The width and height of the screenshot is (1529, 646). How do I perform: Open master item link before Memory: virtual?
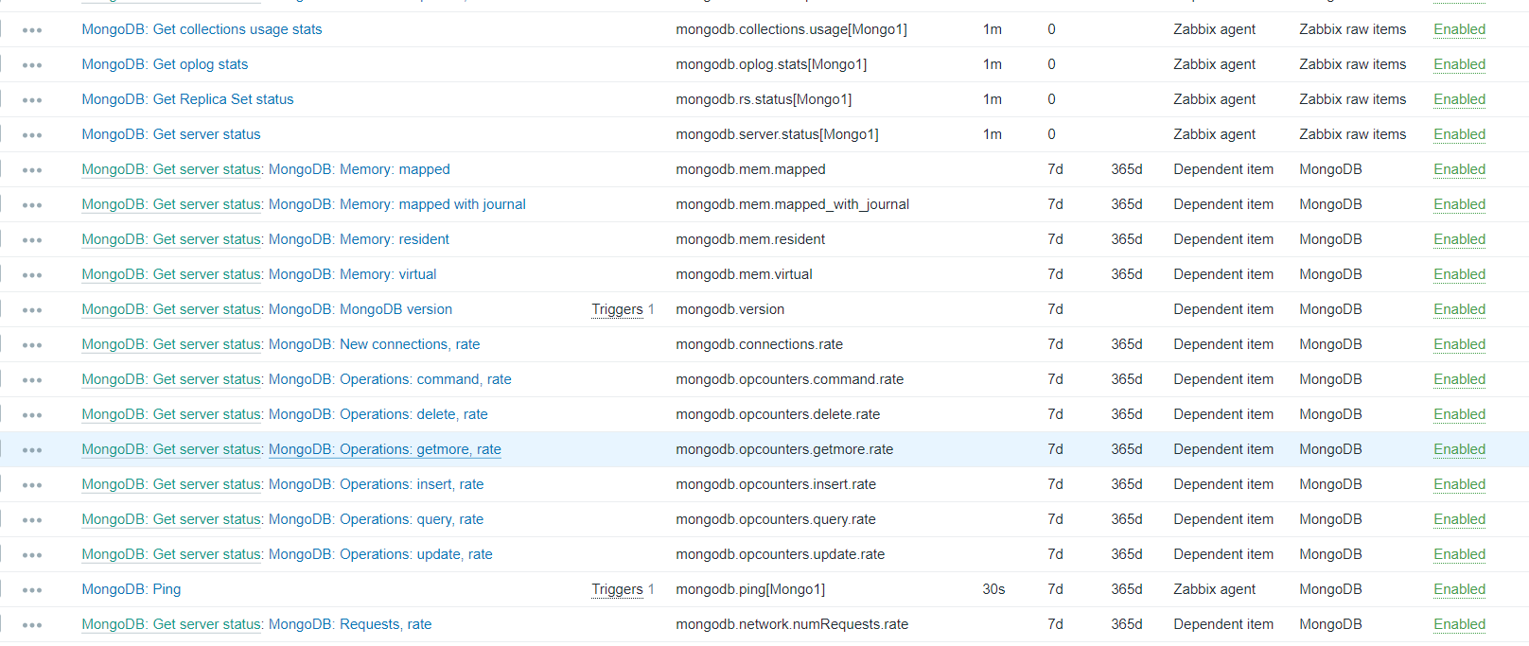pyautogui.click(x=172, y=274)
